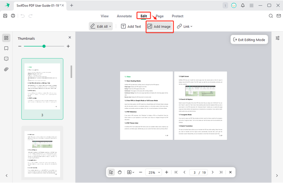Click the right document page
Image resolution: width=283 pixels, height=183 pixels.
201,106
